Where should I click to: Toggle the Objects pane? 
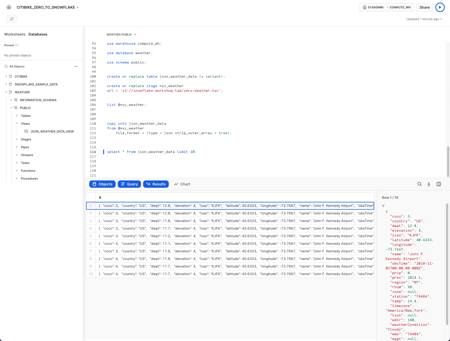102,184
